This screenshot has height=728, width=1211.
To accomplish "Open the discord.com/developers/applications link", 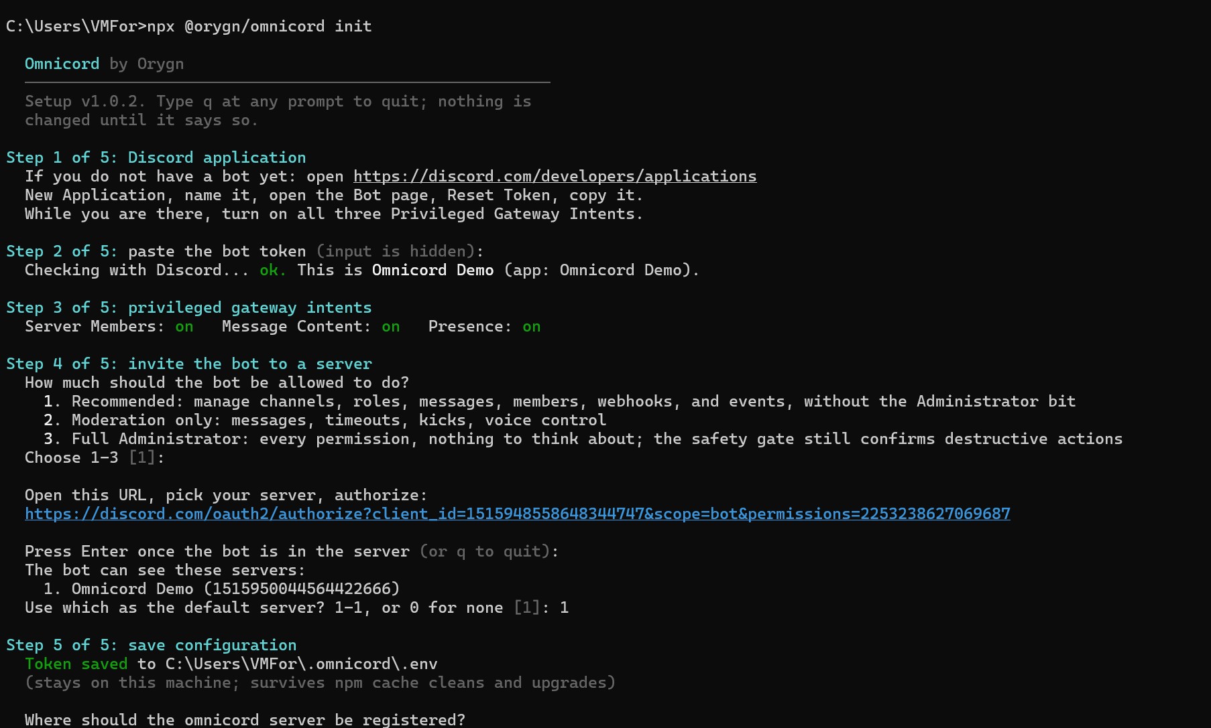I will [555, 176].
